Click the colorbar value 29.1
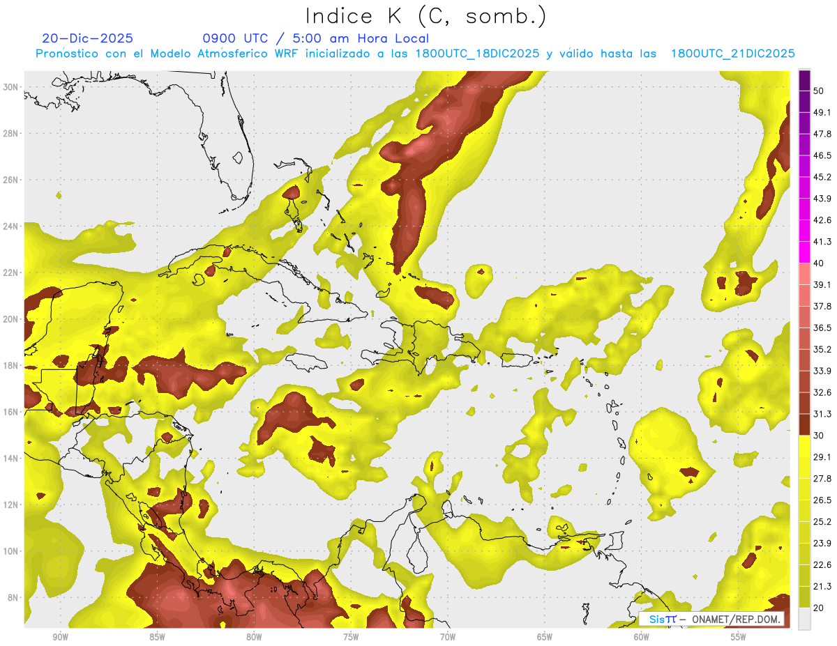The image size is (837, 646). (x=822, y=456)
